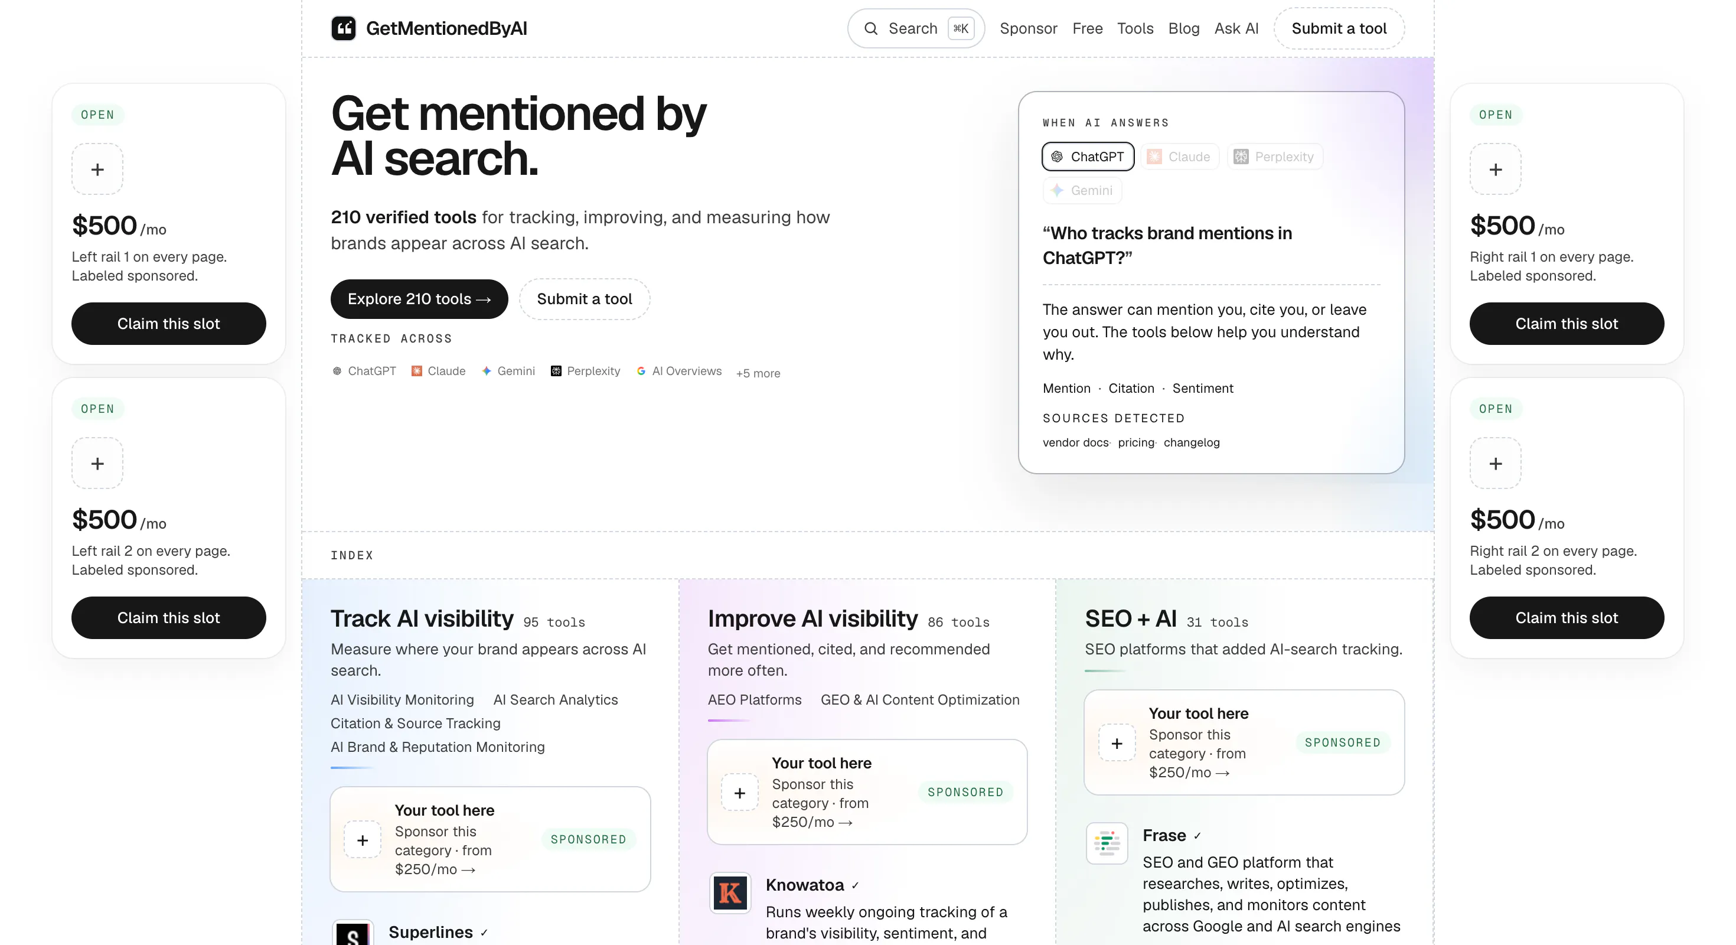The image size is (1736, 945).
Task: Click the 'vendor docs' source label
Action: point(1075,442)
